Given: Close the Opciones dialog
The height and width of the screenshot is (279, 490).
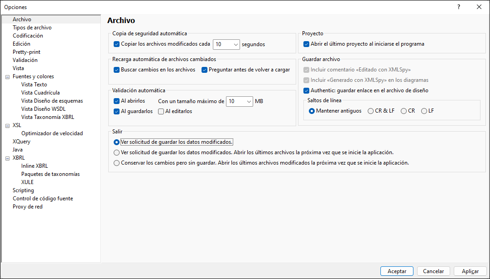Looking at the screenshot, I should (479, 7).
